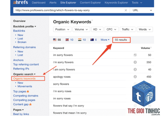This screenshot has height=116, width=162.
Task: Open New under Backlinks
Action: (20, 35)
